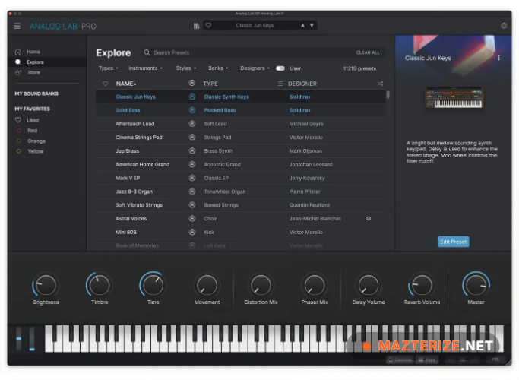This screenshot has width=519, height=380.
Task: Select the Aftertouch Lead preset
Action: pyautogui.click(x=241, y=124)
